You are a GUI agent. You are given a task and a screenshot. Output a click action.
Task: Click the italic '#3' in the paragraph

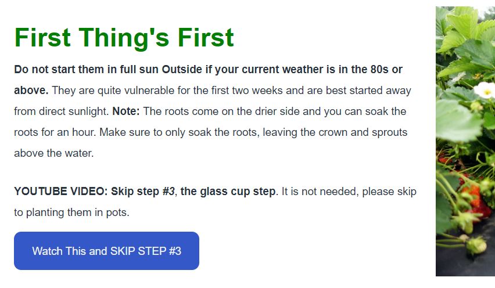click(168, 191)
